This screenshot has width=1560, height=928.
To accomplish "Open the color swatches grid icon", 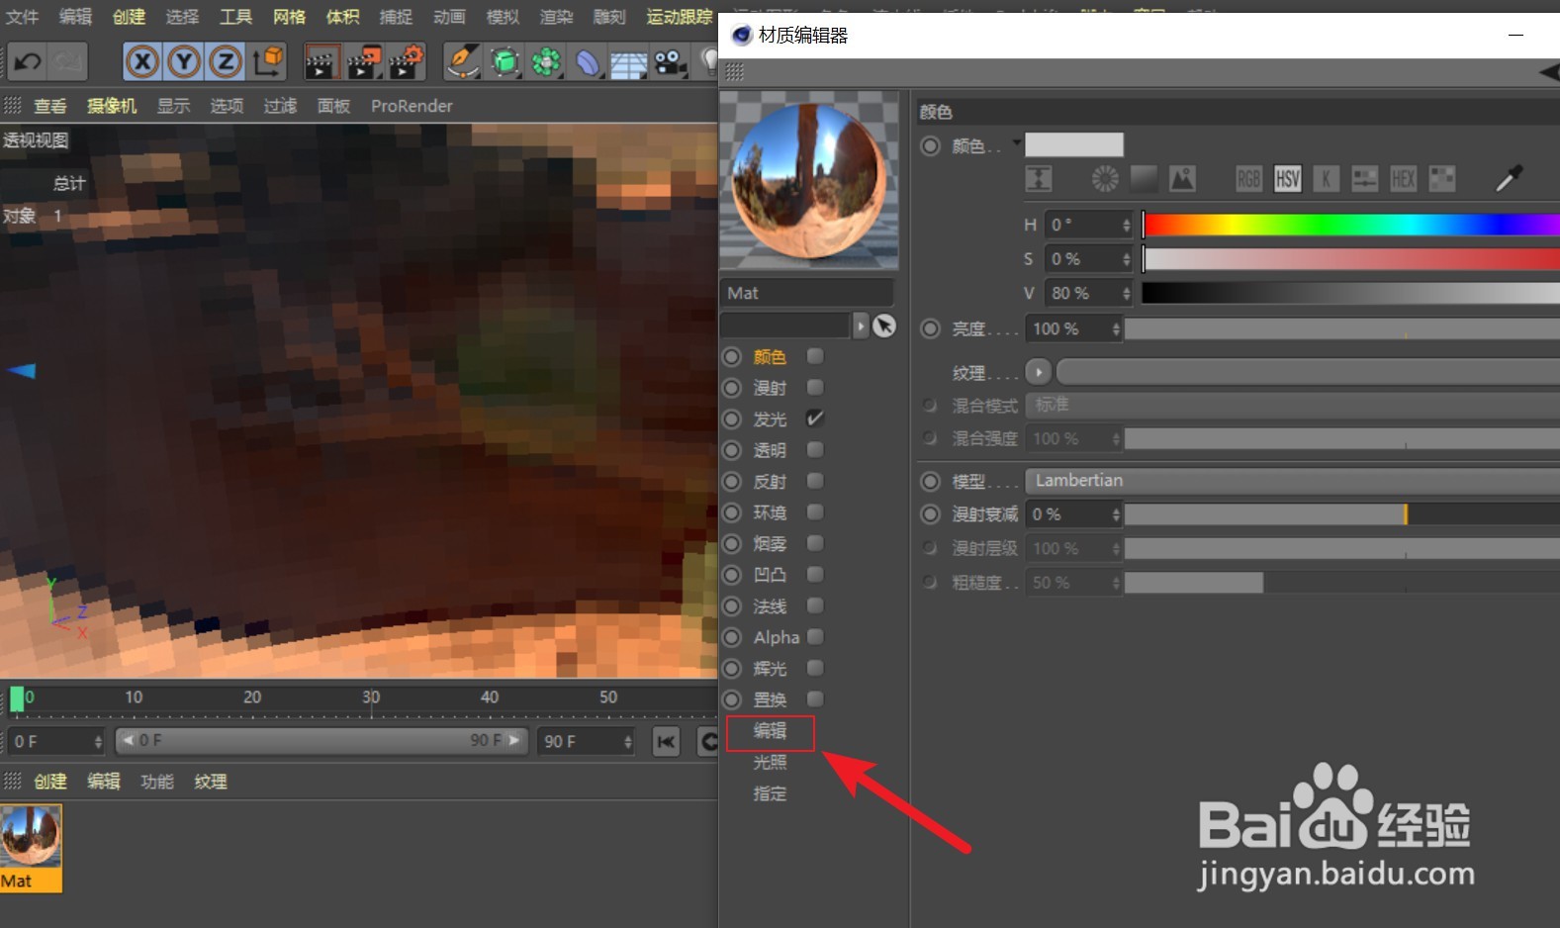I will point(1442,179).
